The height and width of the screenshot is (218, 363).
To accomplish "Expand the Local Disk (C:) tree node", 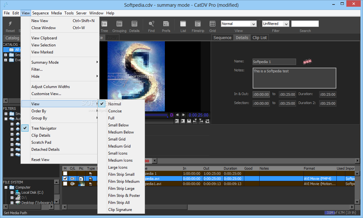I will coord(12,192).
